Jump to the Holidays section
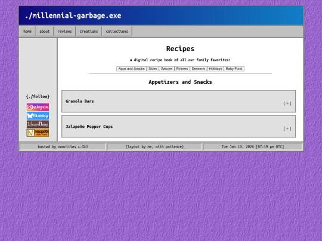 pyautogui.click(x=215, y=68)
